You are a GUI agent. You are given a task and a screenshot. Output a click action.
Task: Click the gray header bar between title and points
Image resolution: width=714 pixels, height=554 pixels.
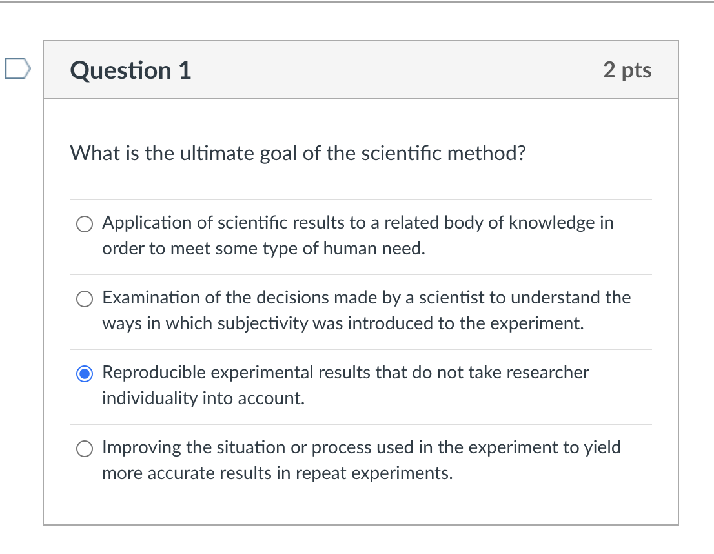point(397,70)
